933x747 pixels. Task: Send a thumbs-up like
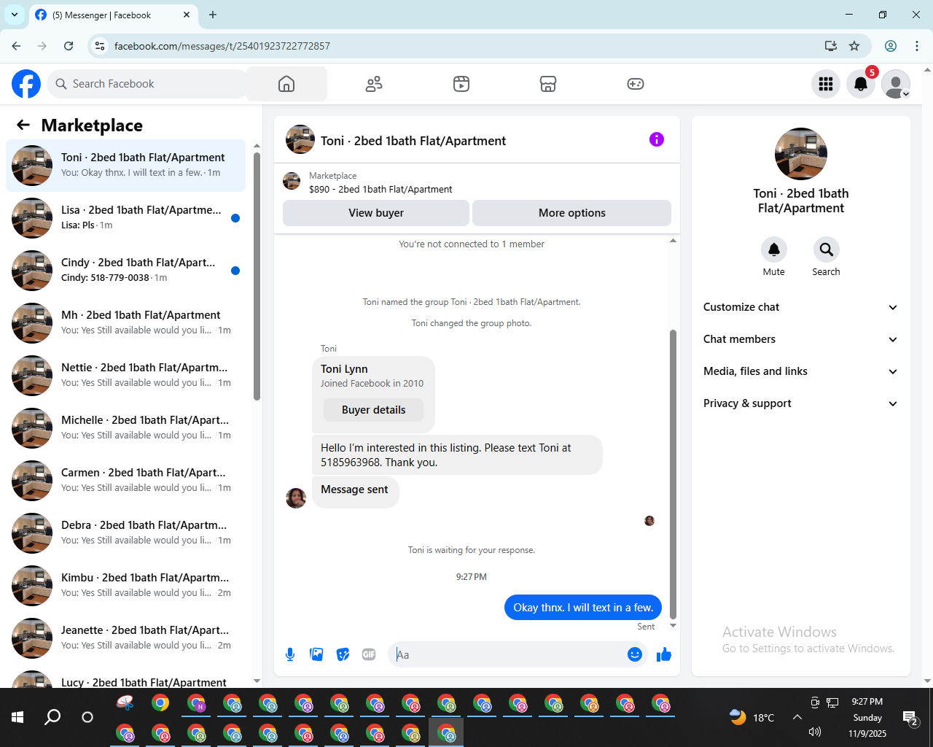coord(664,654)
